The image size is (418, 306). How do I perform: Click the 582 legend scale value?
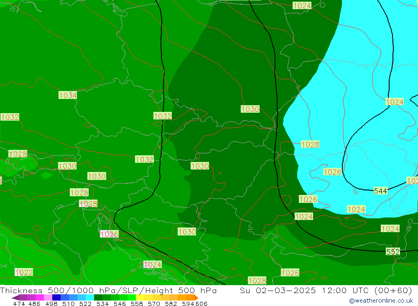[171, 303]
